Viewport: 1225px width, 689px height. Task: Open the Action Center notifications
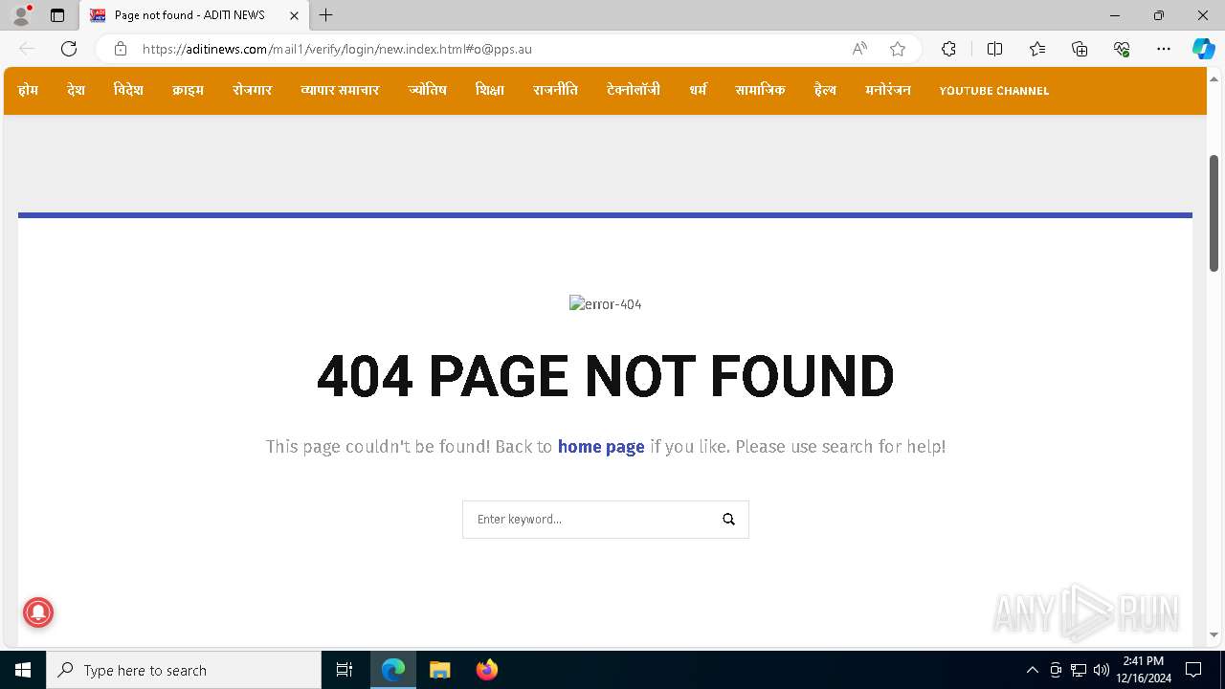1193,670
